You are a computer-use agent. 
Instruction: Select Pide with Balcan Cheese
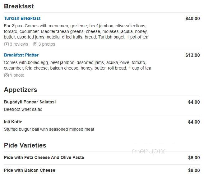[x=30, y=170]
